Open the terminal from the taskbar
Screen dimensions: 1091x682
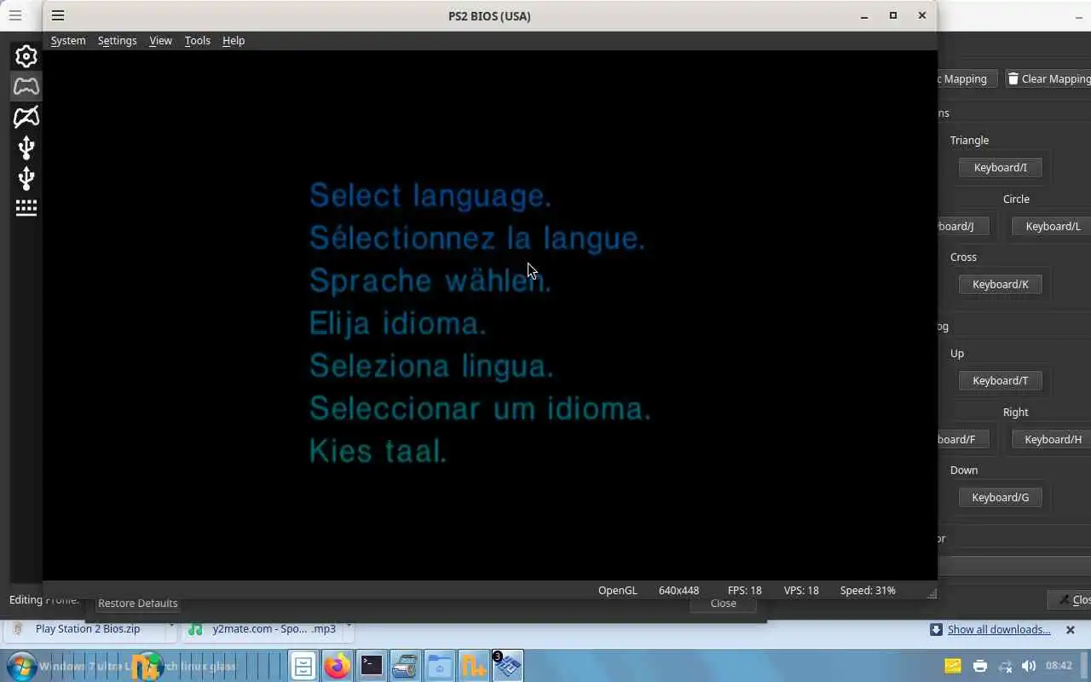coord(372,666)
